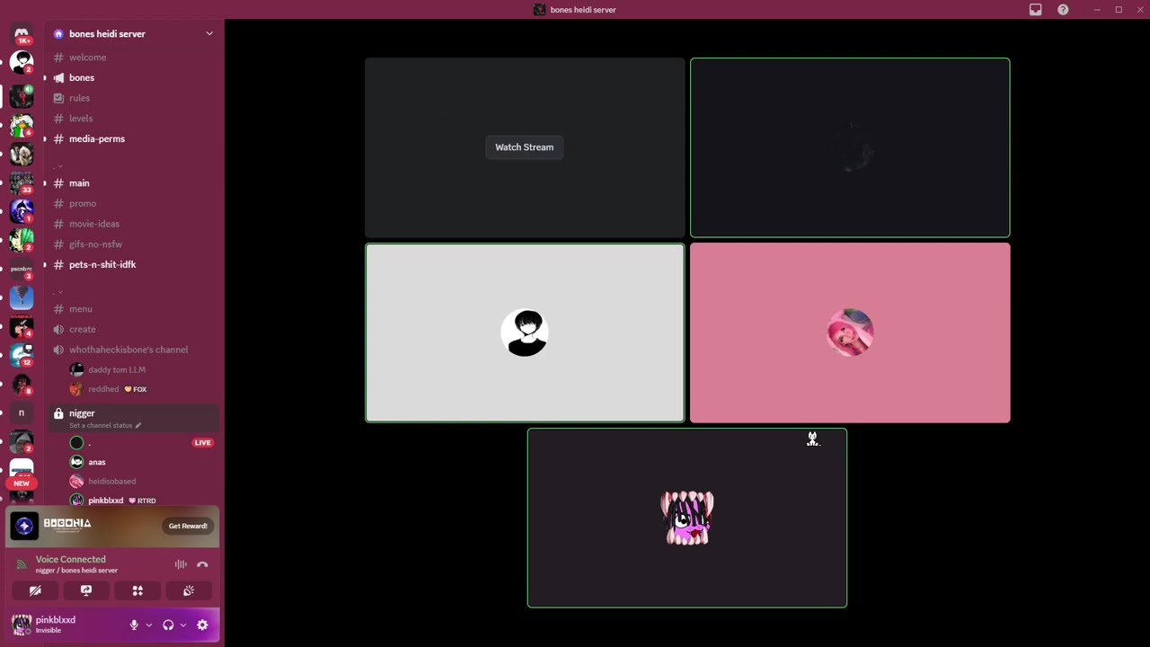
Task: Click the lock icon of the locked voice channel
Action: (x=58, y=413)
